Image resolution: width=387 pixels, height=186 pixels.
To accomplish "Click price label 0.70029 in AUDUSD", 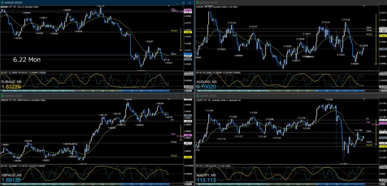I will pyautogui.click(x=364, y=46).
